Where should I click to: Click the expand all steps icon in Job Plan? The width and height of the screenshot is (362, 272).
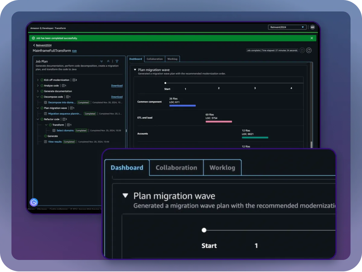pos(101,61)
